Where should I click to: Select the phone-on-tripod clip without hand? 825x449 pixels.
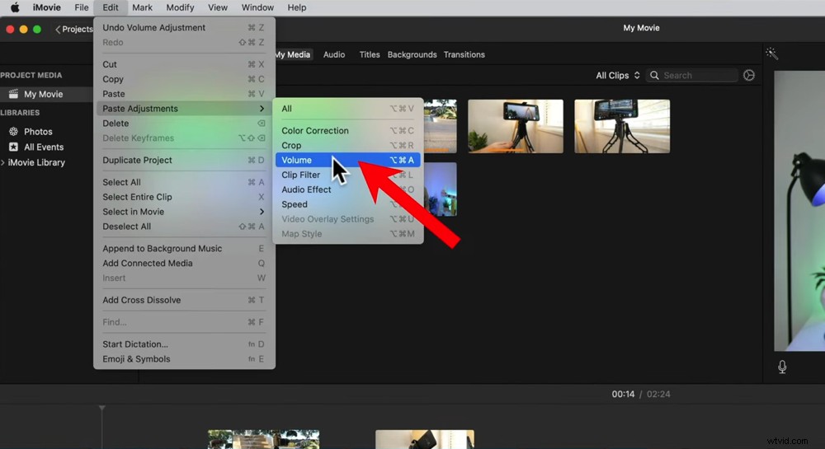coord(622,126)
